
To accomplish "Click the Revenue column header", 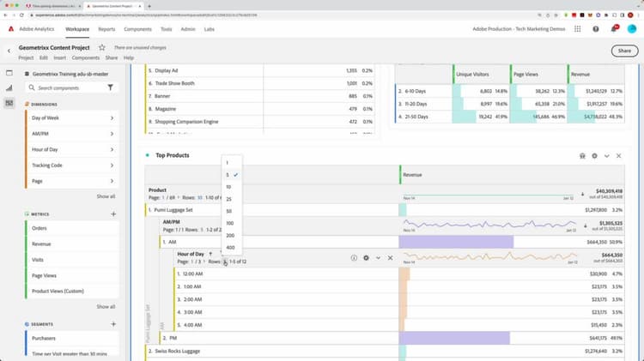I will tap(412, 175).
